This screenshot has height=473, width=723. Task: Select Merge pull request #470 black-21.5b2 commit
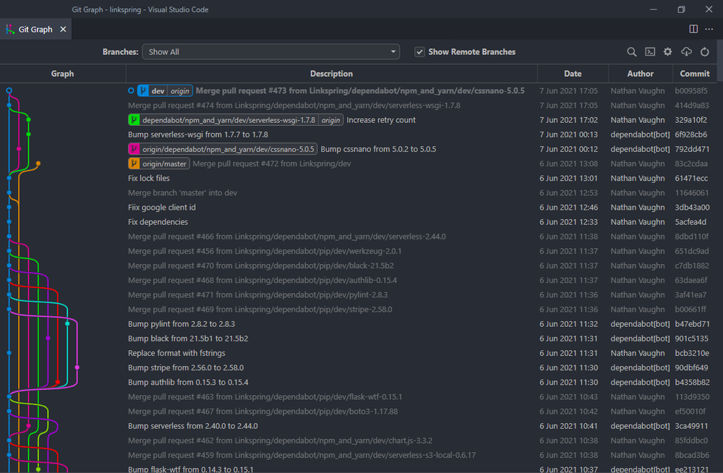point(261,266)
